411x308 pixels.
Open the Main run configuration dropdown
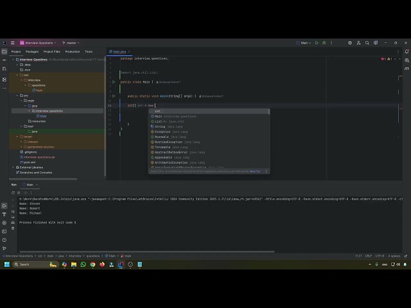point(304,43)
